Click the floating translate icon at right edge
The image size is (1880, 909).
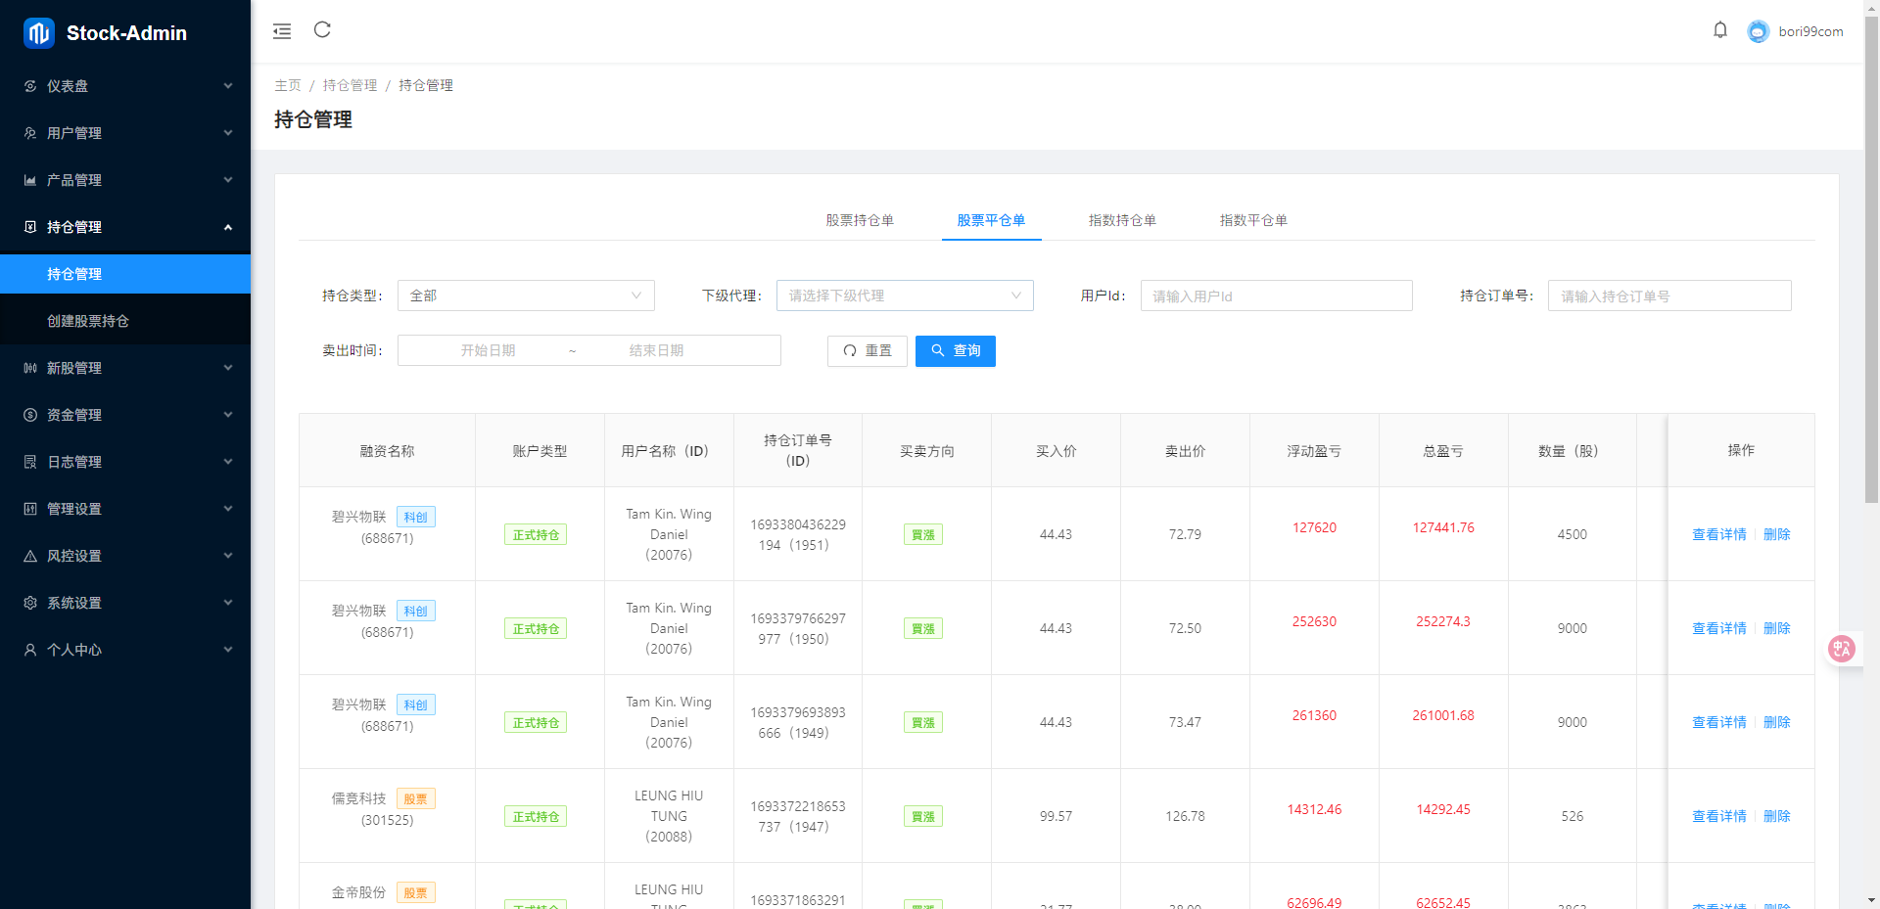tap(1842, 649)
